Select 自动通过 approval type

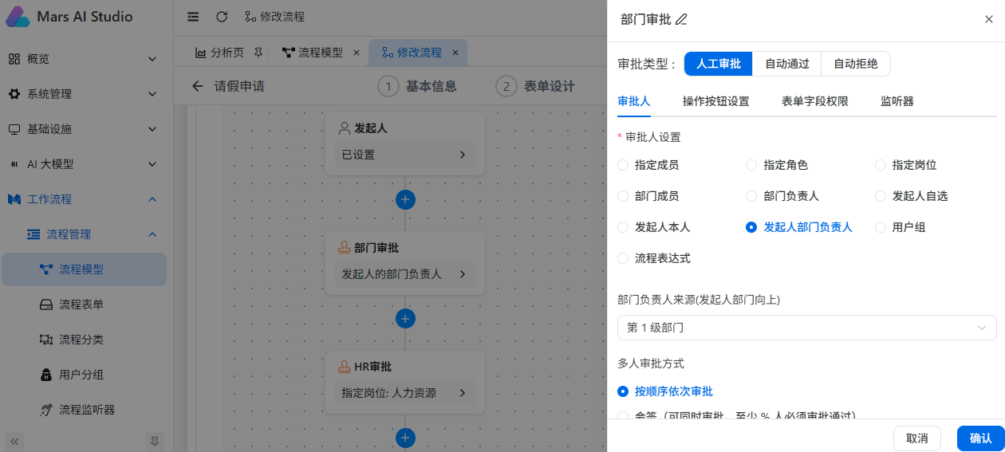pyautogui.click(x=787, y=64)
